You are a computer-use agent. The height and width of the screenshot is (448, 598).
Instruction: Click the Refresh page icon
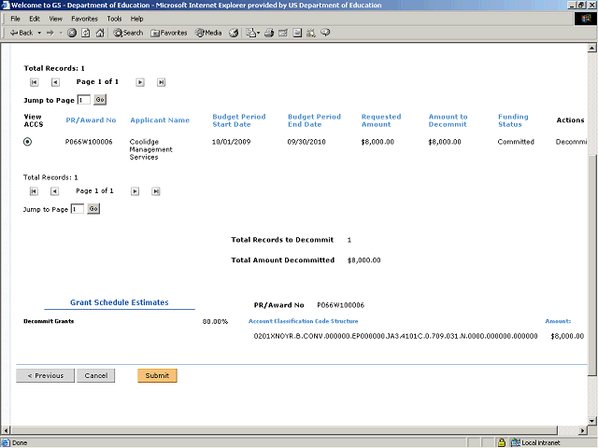(x=86, y=33)
